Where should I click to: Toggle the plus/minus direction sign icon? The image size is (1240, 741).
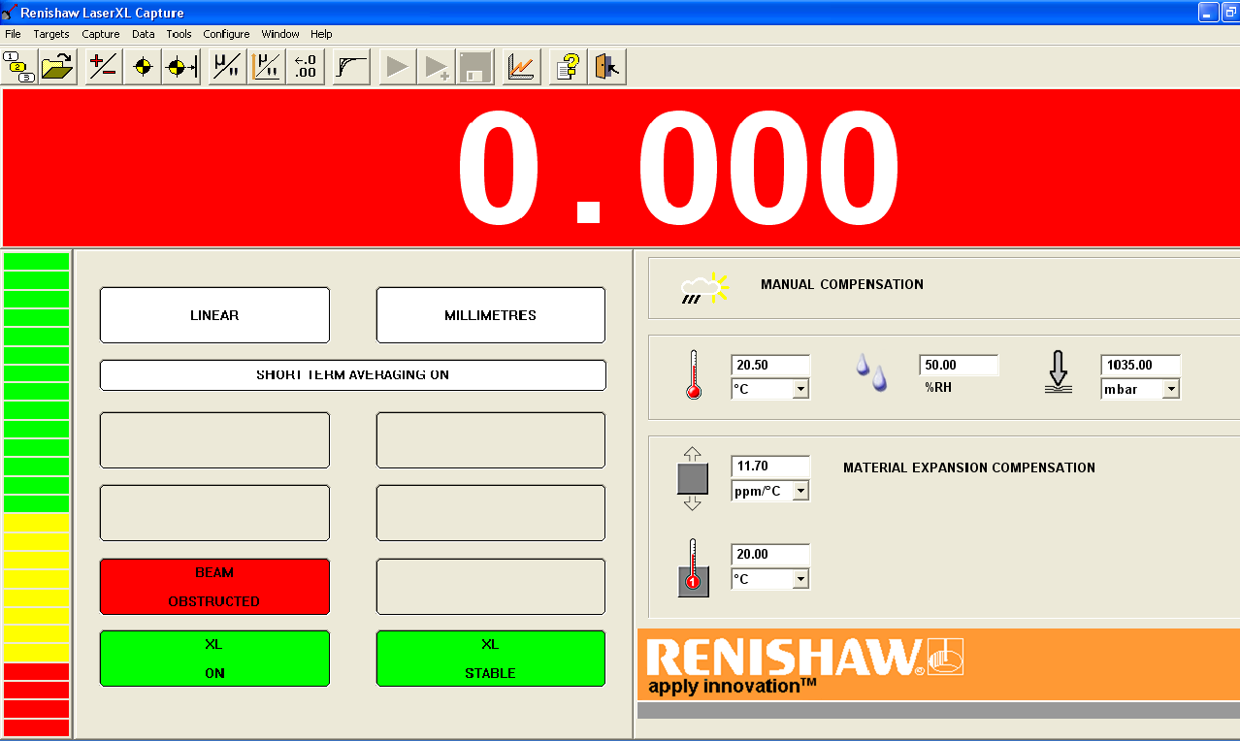tap(104, 67)
